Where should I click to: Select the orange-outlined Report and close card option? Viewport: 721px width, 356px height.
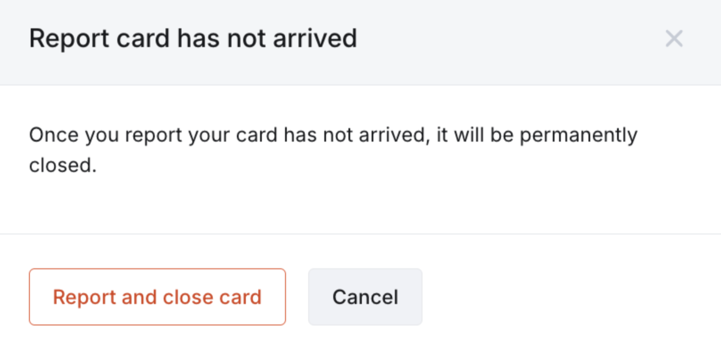(157, 297)
